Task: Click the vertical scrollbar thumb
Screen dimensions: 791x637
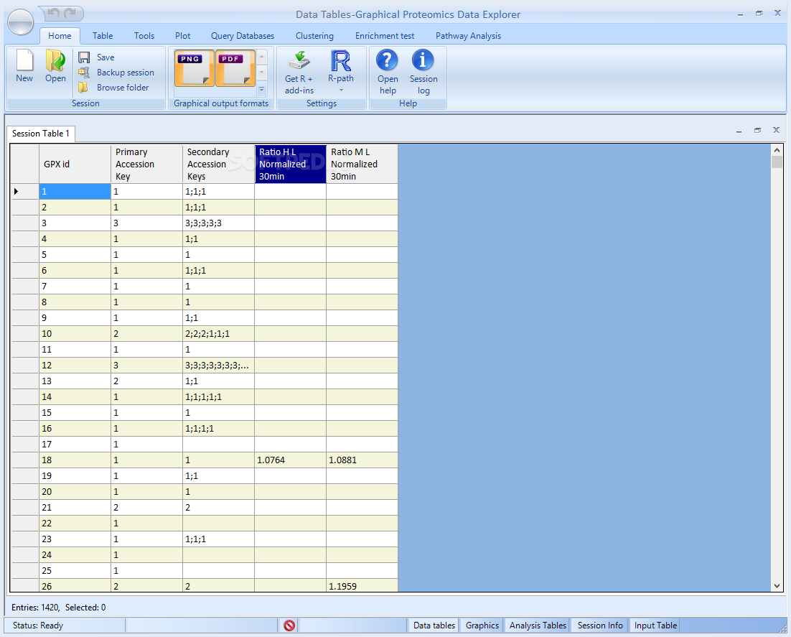Action: (777, 162)
